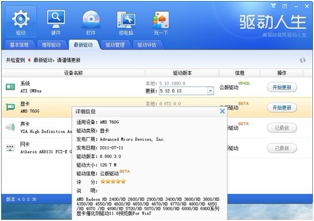Click the five-star rating in details popup
314x221 pixels.
click(x=113, y=182)
